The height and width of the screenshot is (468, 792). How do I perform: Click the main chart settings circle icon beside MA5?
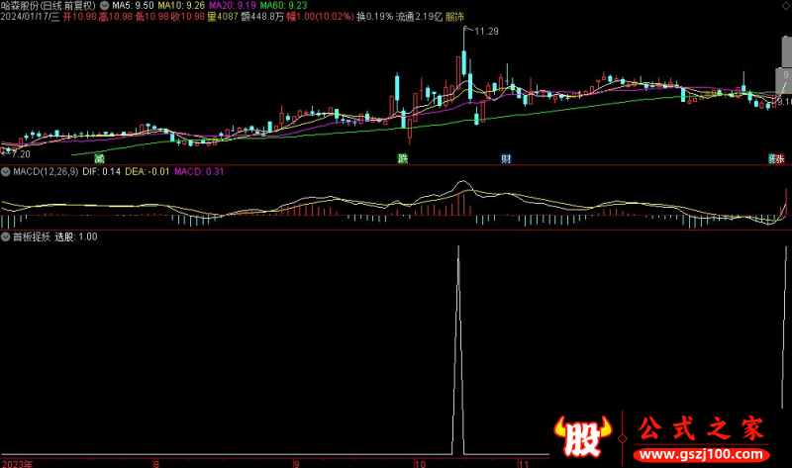click(x=105, y=5)
